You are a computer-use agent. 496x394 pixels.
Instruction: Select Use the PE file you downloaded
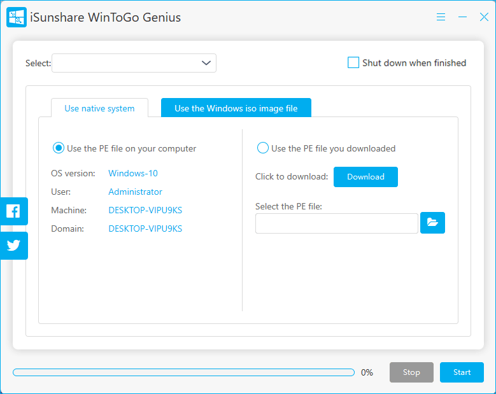pyautogui.click(x=262, y=148)
